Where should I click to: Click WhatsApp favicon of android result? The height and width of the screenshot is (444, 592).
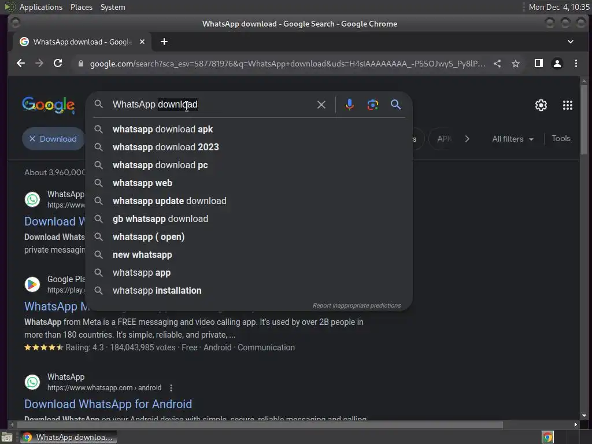click(x=32, y=382)
